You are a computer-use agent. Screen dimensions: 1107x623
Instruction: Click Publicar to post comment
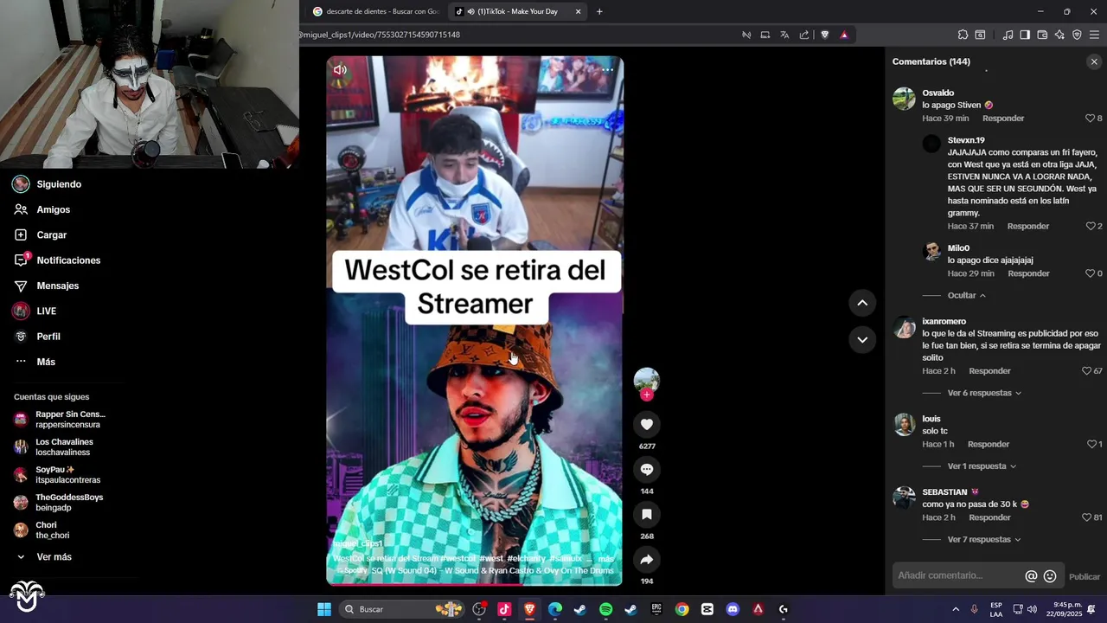tap(1085, 577)
